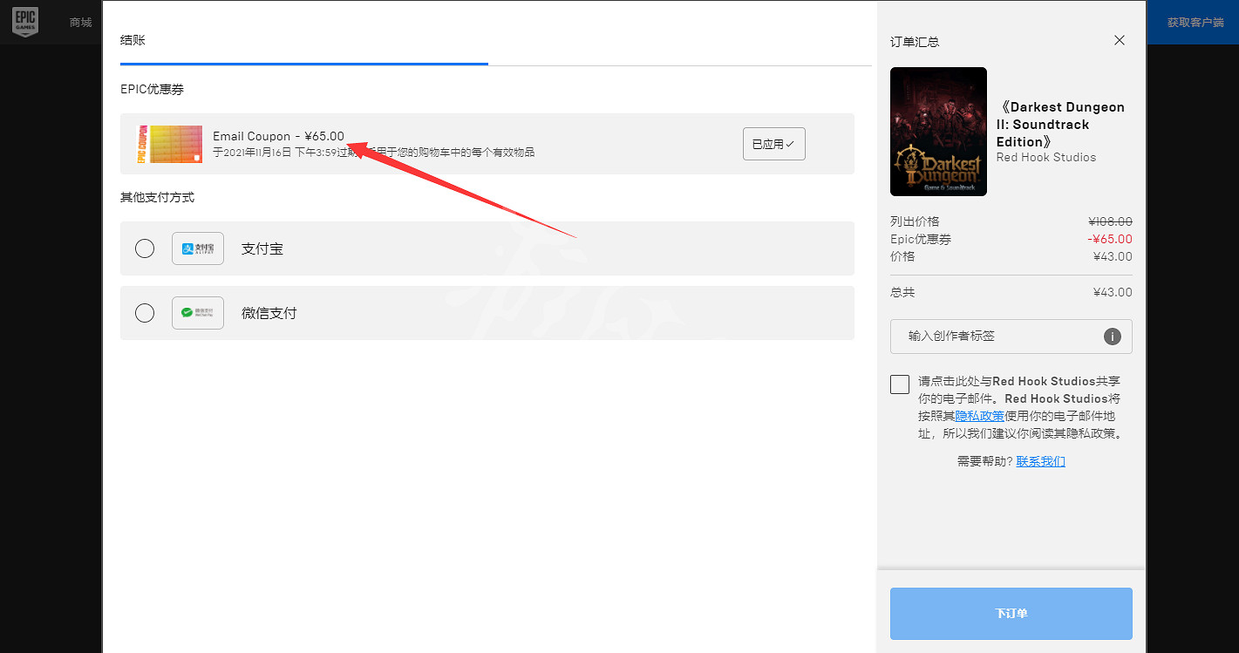Click the info icon beside creator tag field
The image size is (1239, 653).
point(1112,337)
